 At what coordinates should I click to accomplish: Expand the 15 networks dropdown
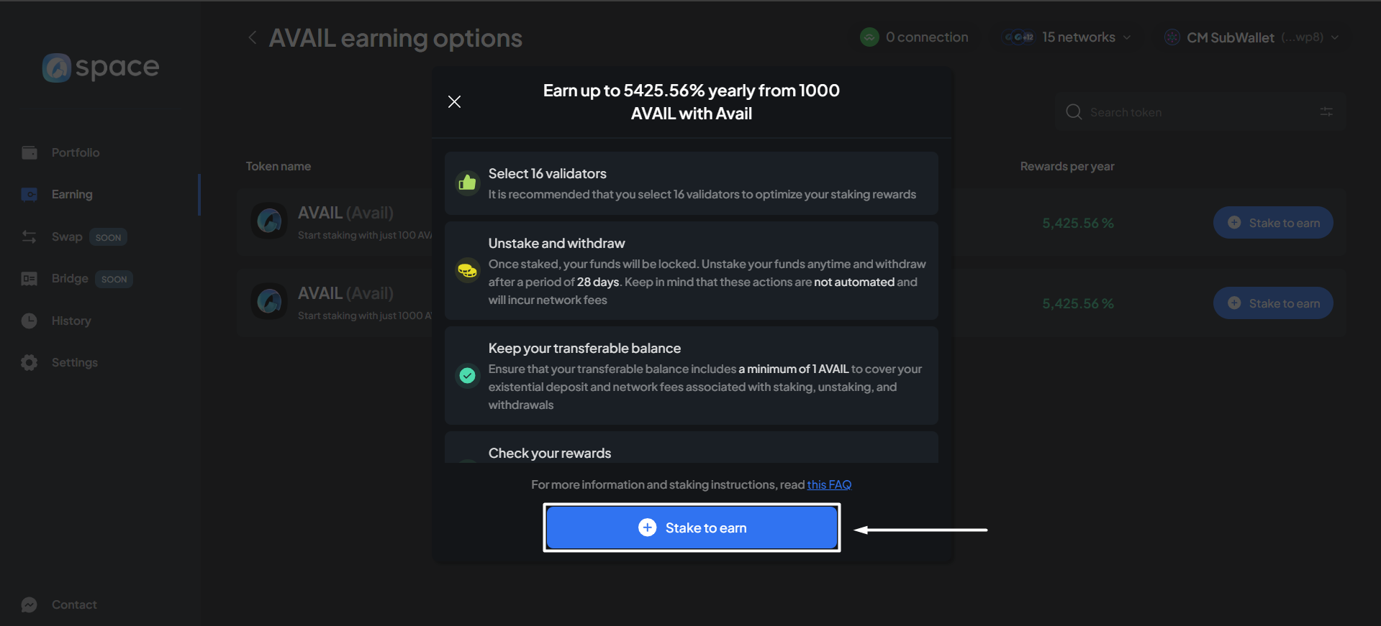tap(1068, 37)
